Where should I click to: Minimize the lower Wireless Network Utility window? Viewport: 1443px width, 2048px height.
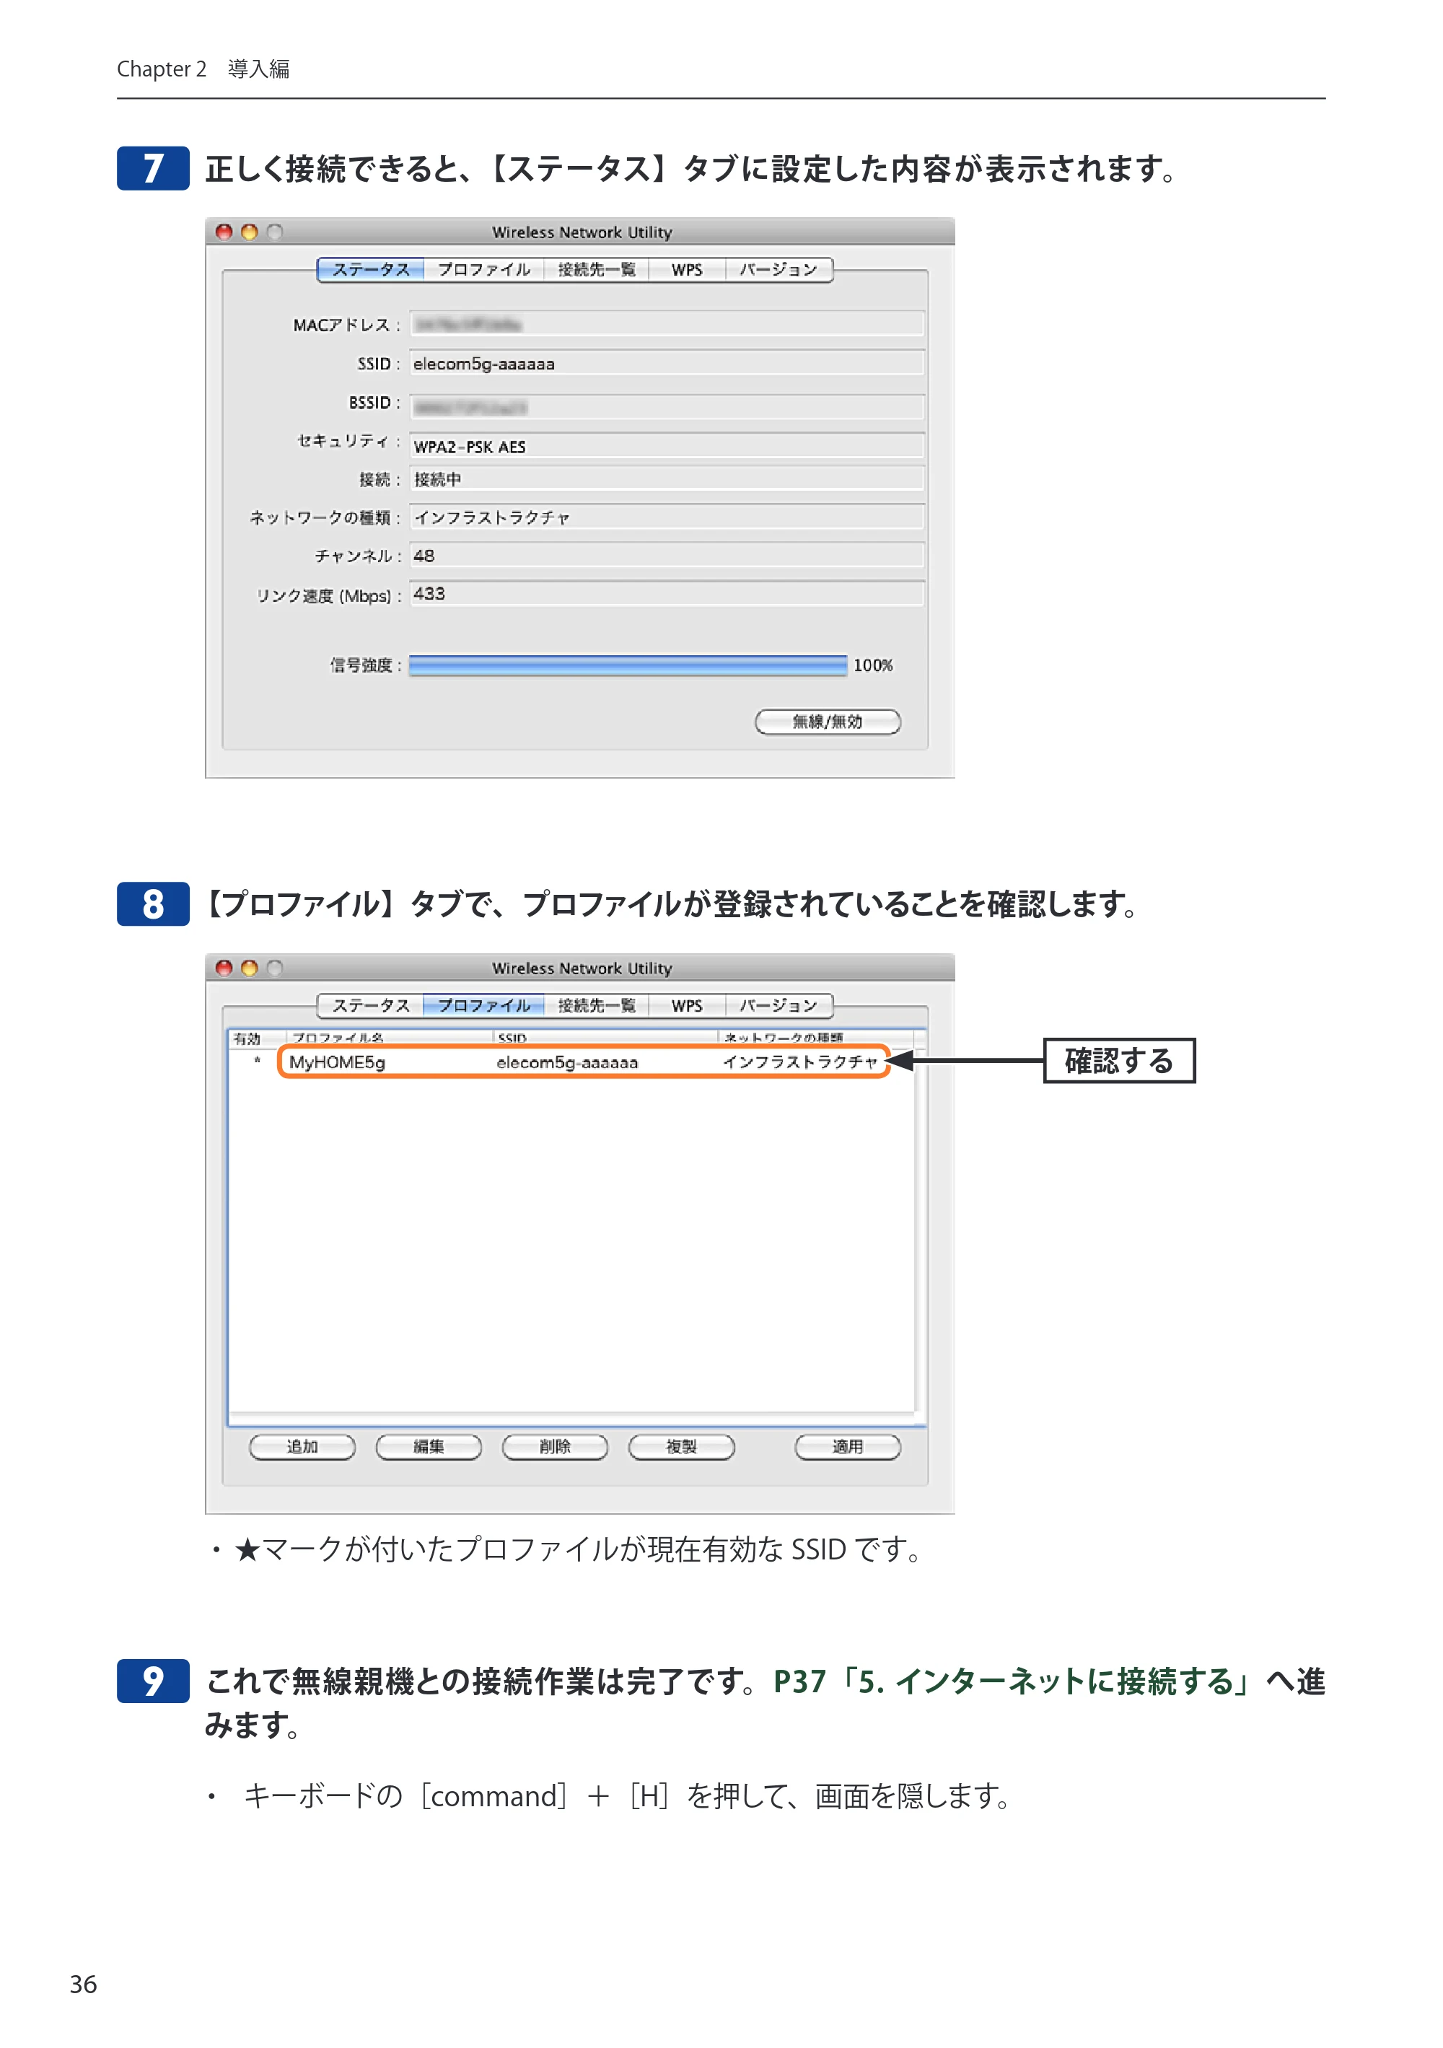click(x=250, y=968)
